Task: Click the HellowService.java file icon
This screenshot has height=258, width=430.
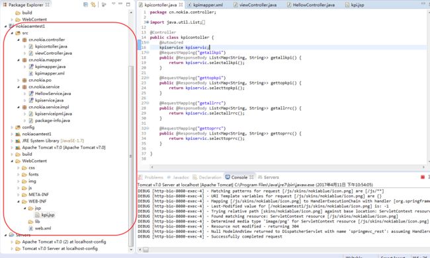Action: pos(31,94)
